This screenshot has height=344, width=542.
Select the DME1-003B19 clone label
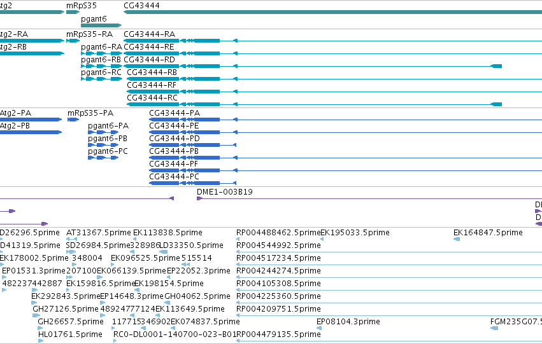coord(225,192)
